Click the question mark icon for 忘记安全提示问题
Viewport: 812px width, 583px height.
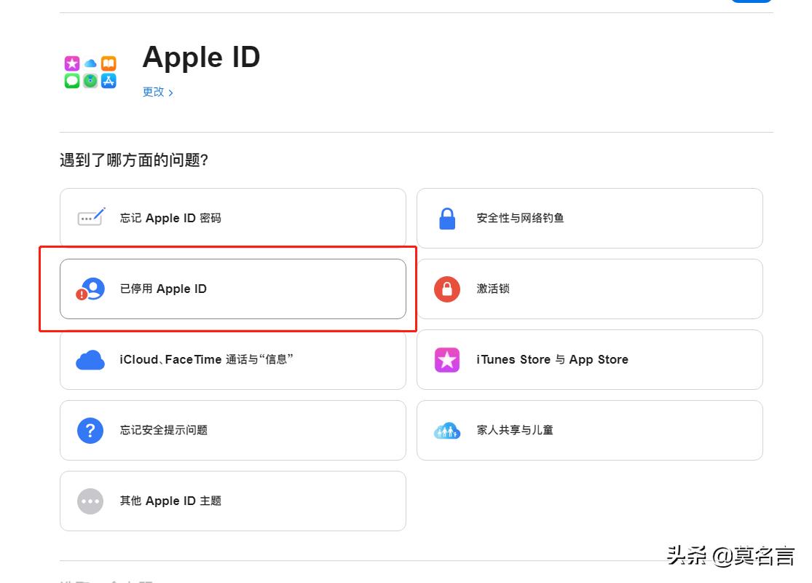[x=90, y=430]
